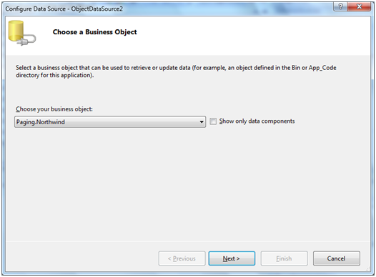Click the question mark help button

click(x=340, y=6)
